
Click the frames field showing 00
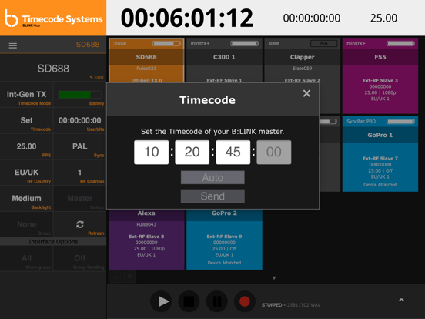tap(274, 152)
